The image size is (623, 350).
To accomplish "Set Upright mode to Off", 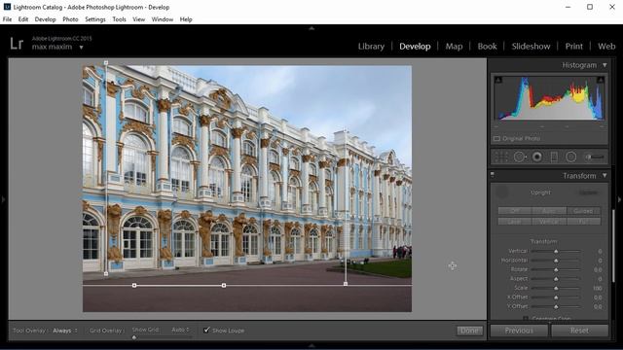I will pos(515,211).
